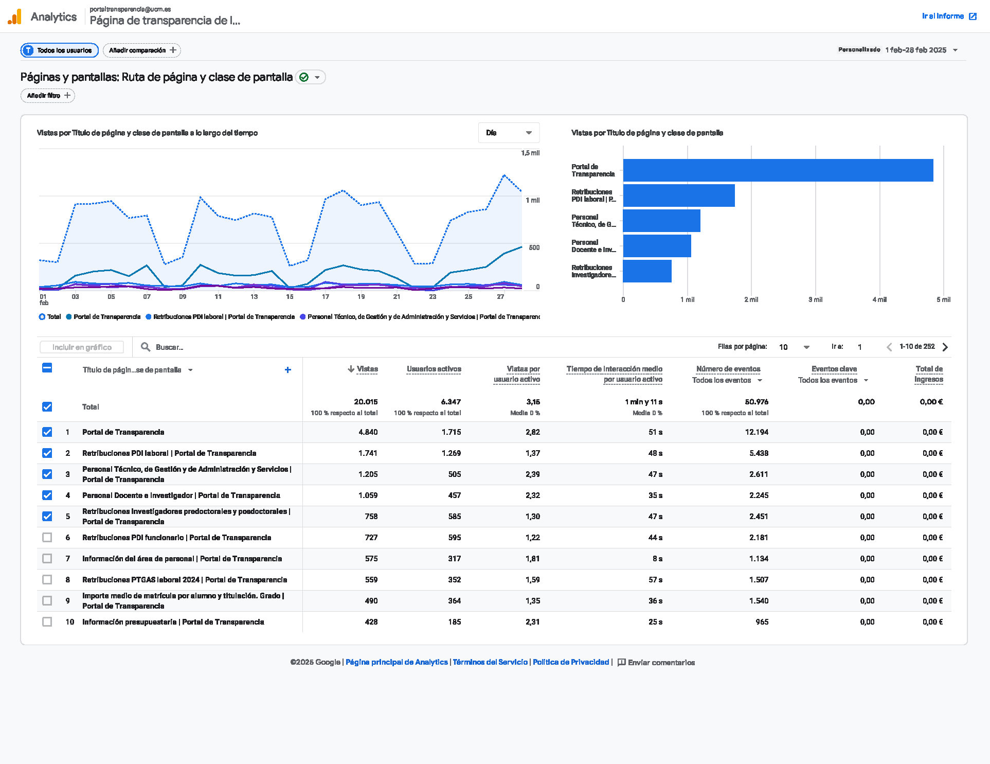Click the Ir al informe link
Viewport: 990px width, 764px height.
pos(943,16)
